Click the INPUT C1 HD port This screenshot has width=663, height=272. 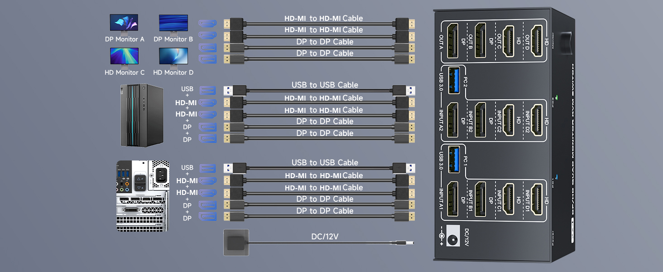509,199
